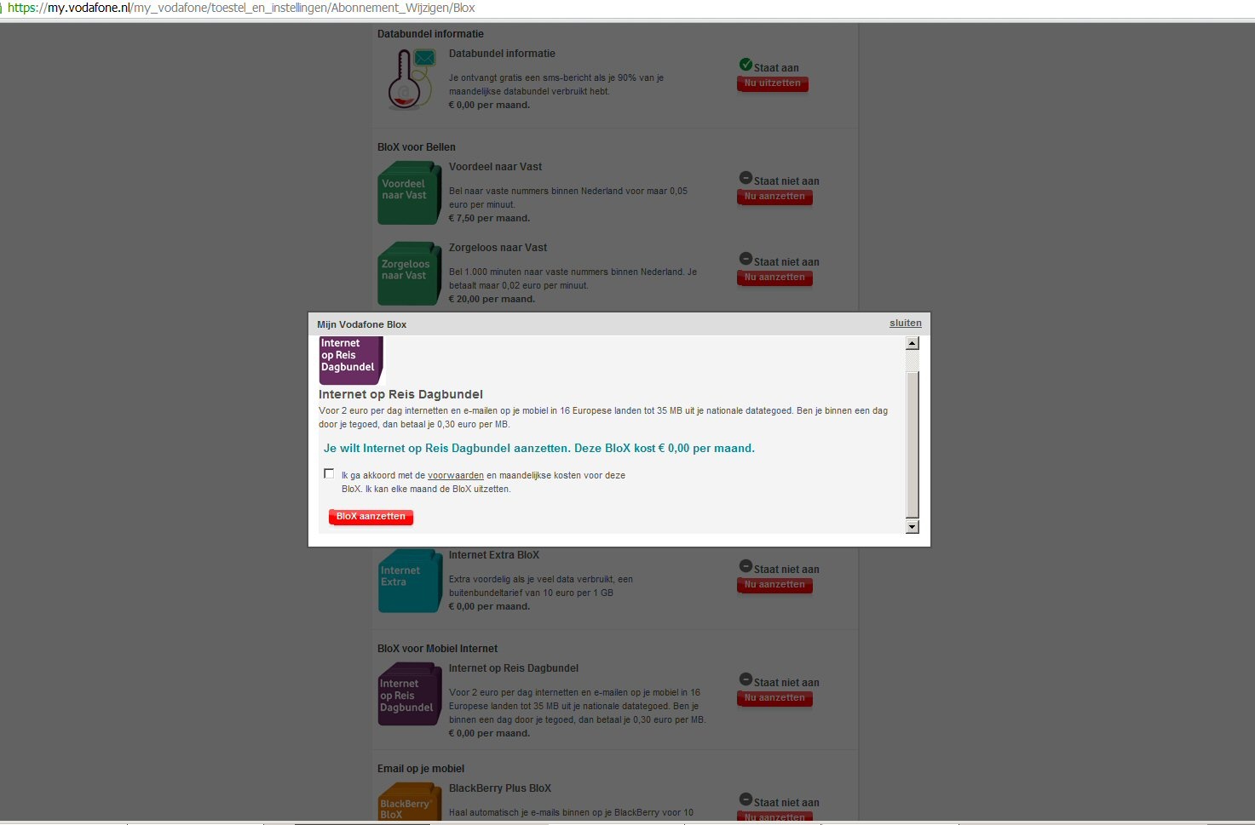Click 'BloX voor Mobiel Internet' section heading
1255x825 pixels.
(437, 649)
